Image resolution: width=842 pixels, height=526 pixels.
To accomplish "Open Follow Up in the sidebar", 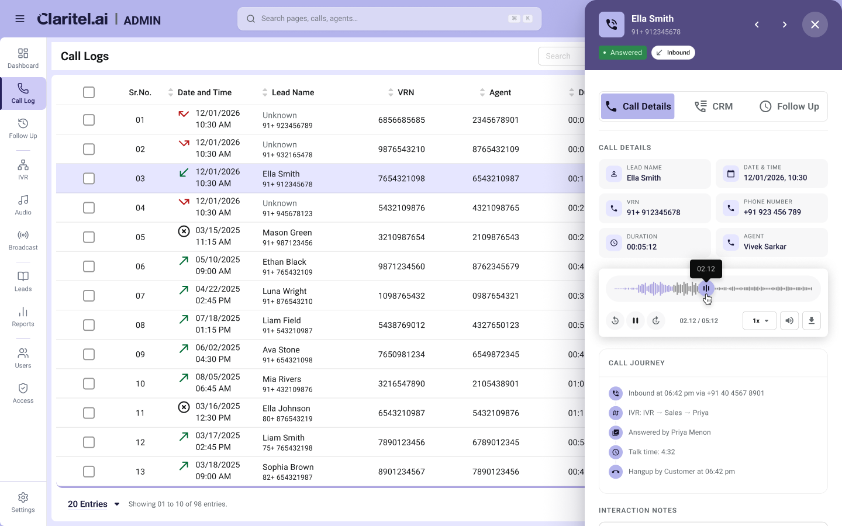I will (23, 129).
